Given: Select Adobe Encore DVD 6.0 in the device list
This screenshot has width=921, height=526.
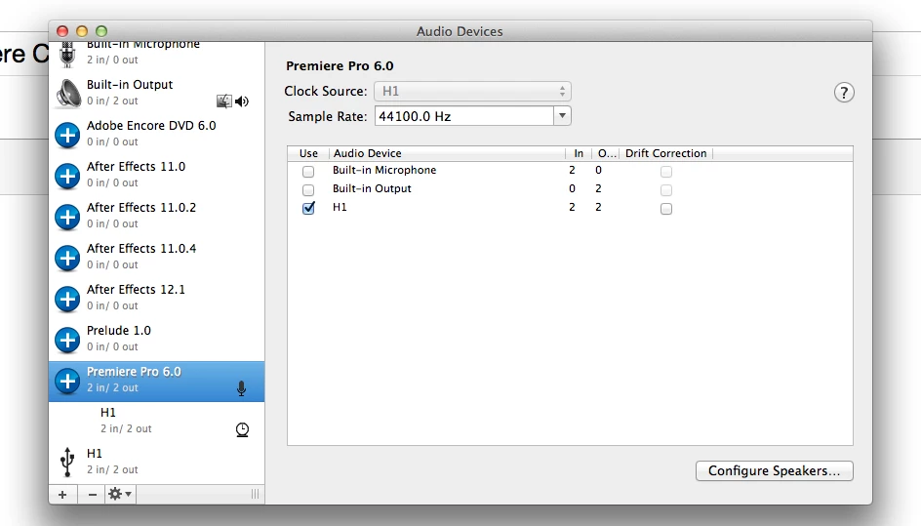Looking at the screenshot, I should pos(156,134).
